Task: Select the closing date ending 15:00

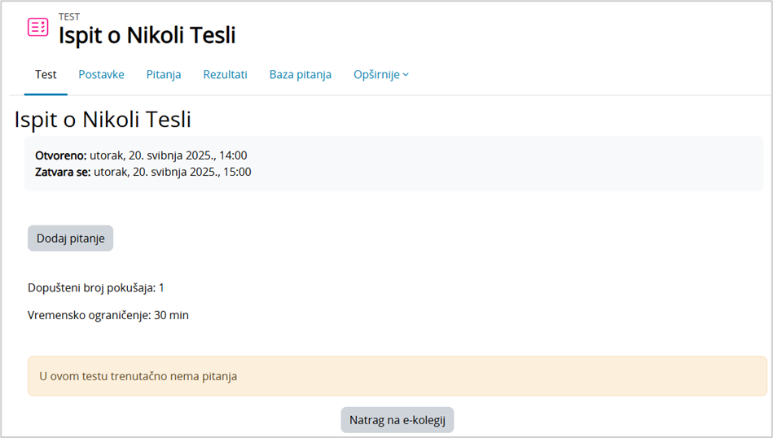Action: point(172,172)
